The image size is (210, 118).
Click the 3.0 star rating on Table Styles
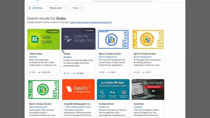32,72
